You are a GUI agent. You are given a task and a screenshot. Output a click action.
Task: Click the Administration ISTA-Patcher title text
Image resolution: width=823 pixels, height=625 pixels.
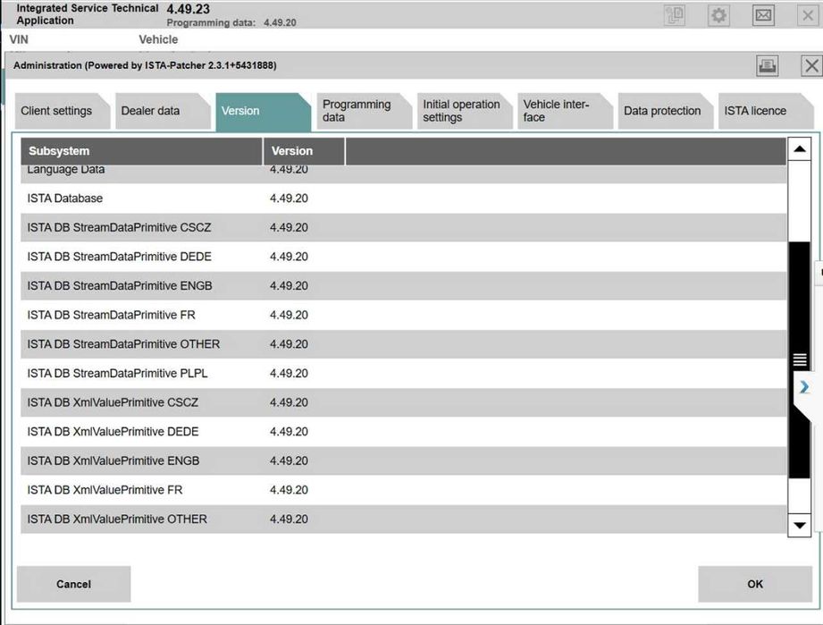click(x=145, y=65)
